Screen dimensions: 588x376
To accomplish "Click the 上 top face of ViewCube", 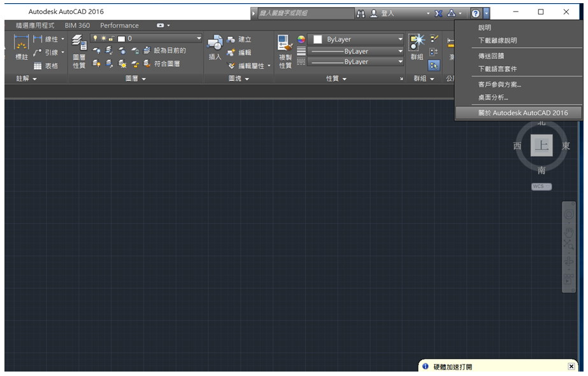I will 541,145.
